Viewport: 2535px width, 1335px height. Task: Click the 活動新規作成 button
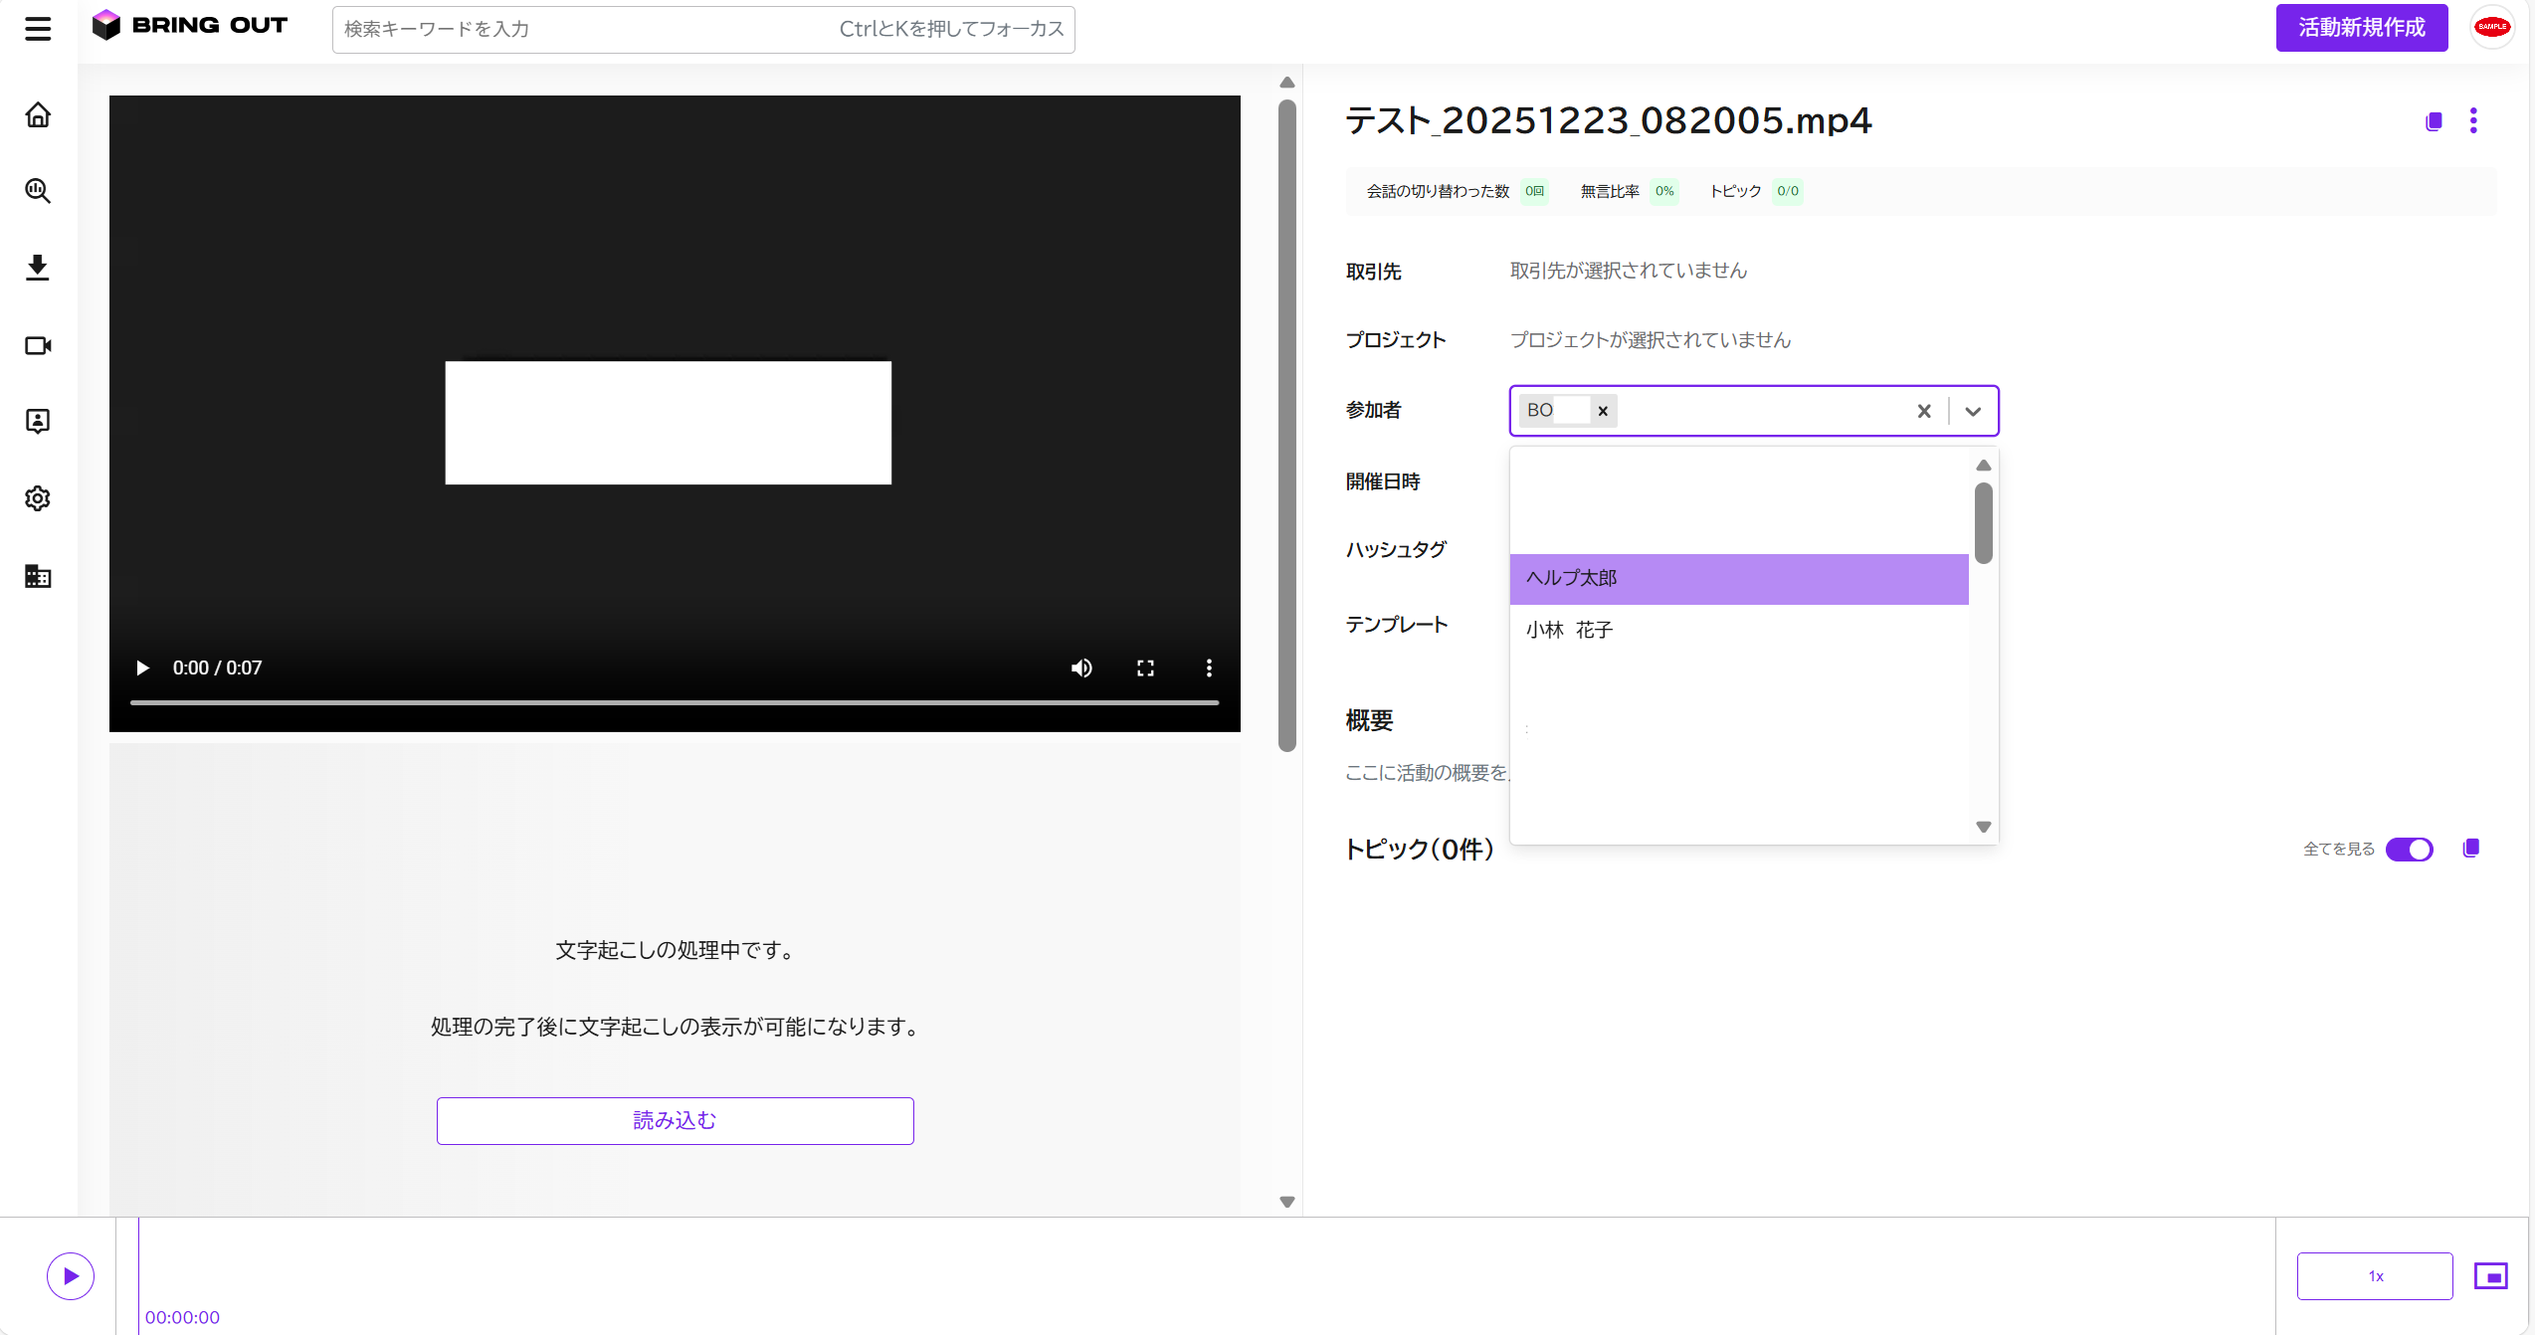point(2362,28)
